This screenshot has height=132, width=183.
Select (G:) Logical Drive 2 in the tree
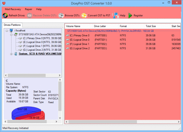42,50
